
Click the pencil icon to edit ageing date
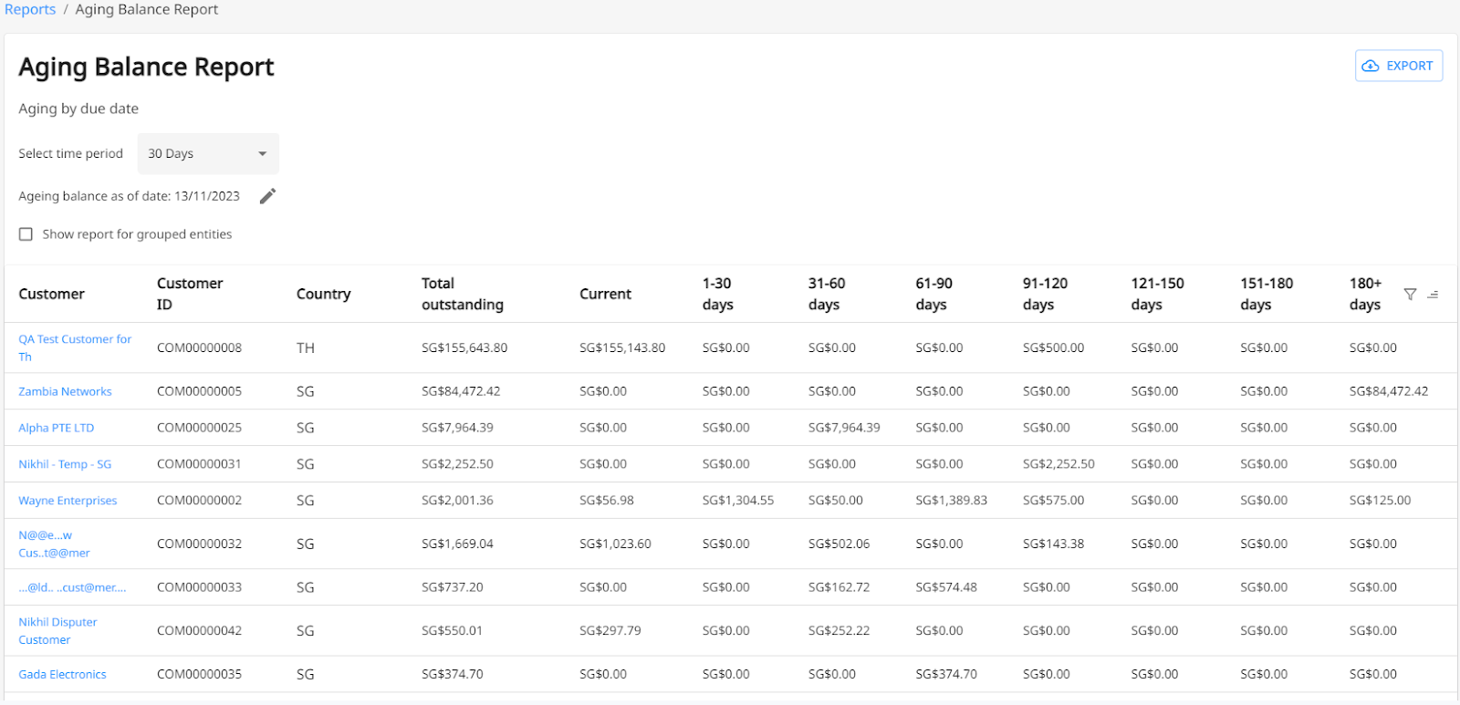point(267,196)
